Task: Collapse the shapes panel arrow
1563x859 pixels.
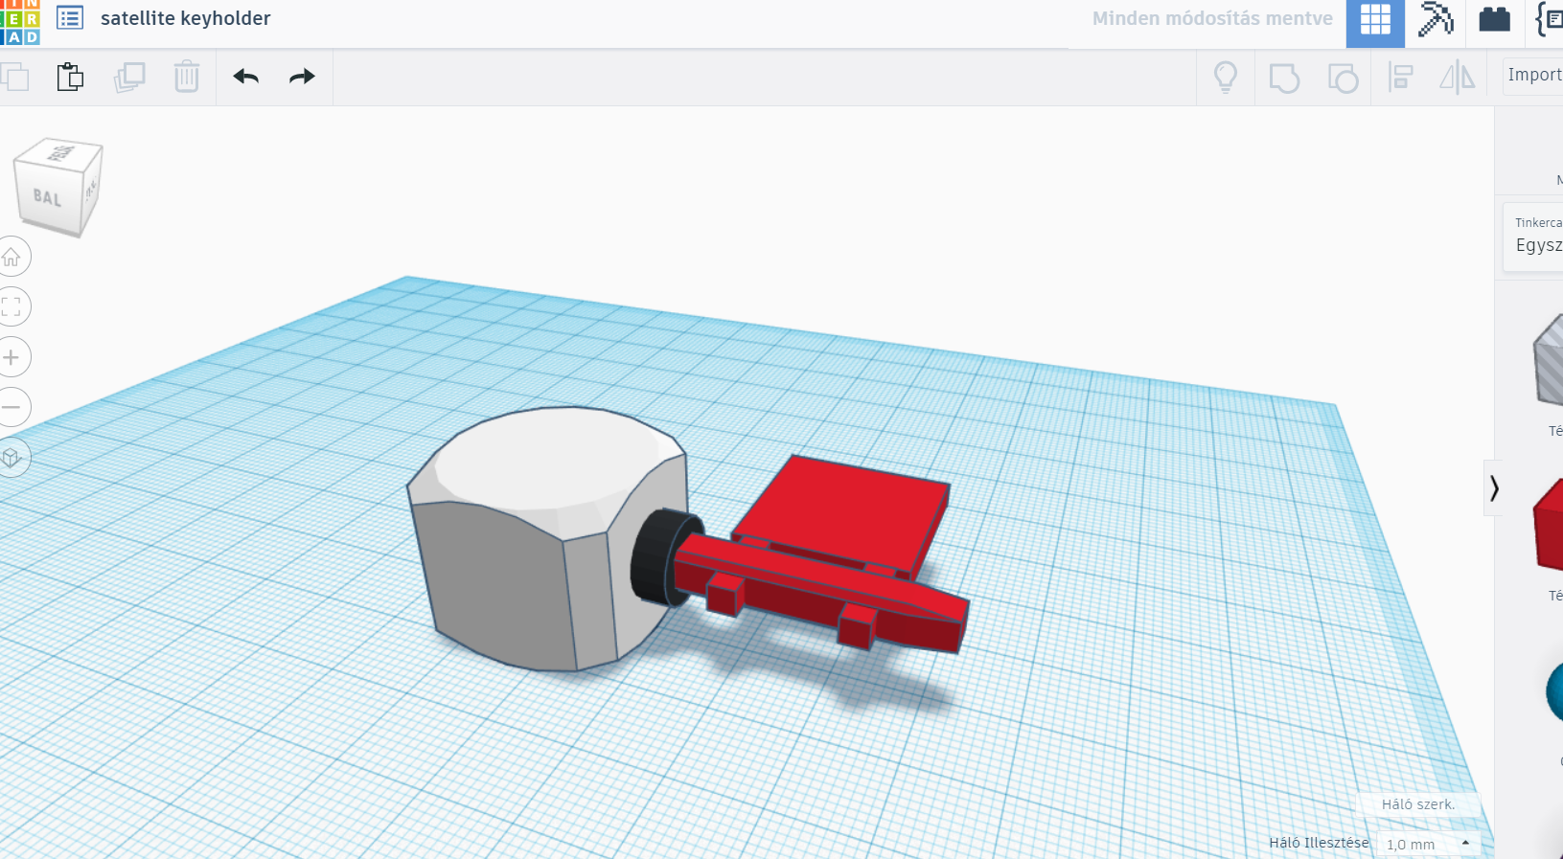Action: point(1493,488)
